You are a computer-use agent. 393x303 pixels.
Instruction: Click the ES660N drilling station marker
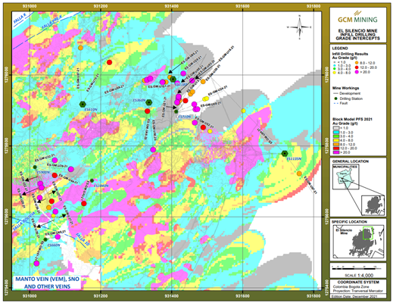click(x=45, y=239)
